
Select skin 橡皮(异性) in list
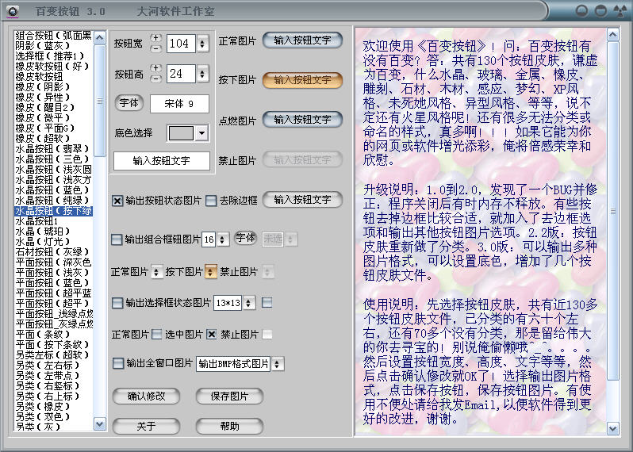tap(54, 98)
